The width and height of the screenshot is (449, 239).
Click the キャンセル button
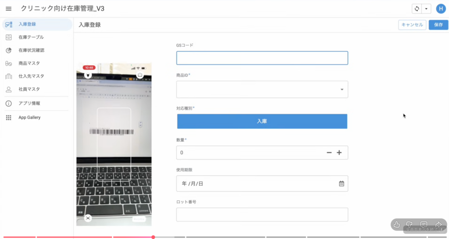[x=412, y=25]
